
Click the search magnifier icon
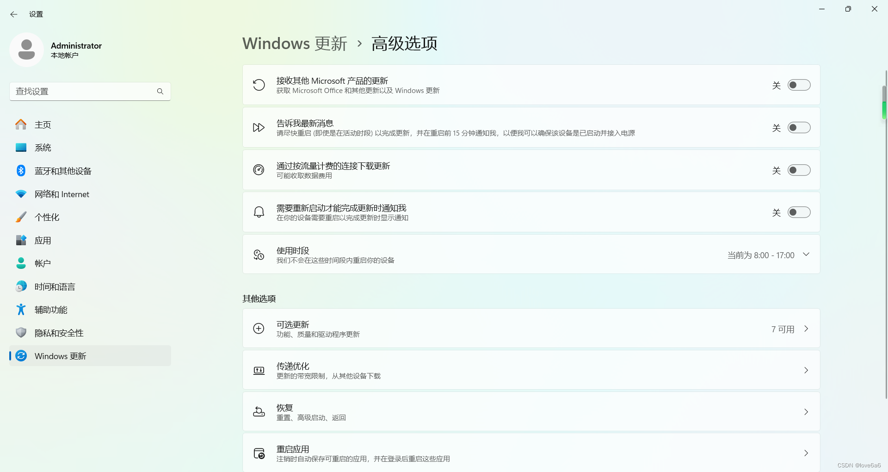coord(160,92)
